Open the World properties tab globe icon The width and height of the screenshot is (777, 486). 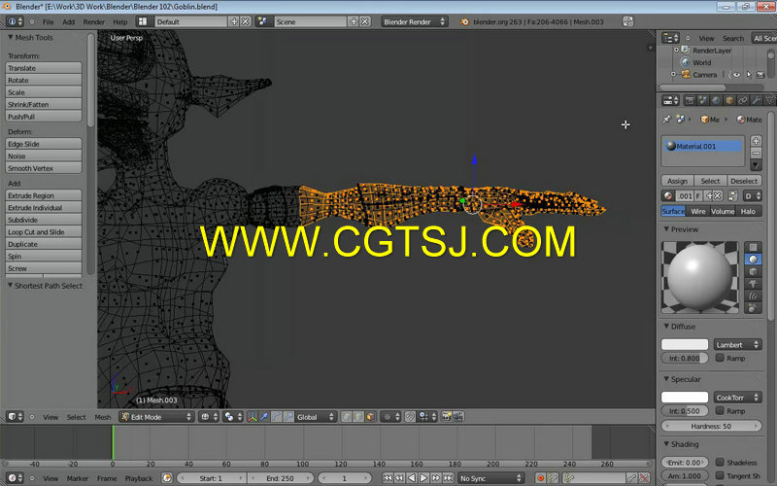tap(716, 101)
